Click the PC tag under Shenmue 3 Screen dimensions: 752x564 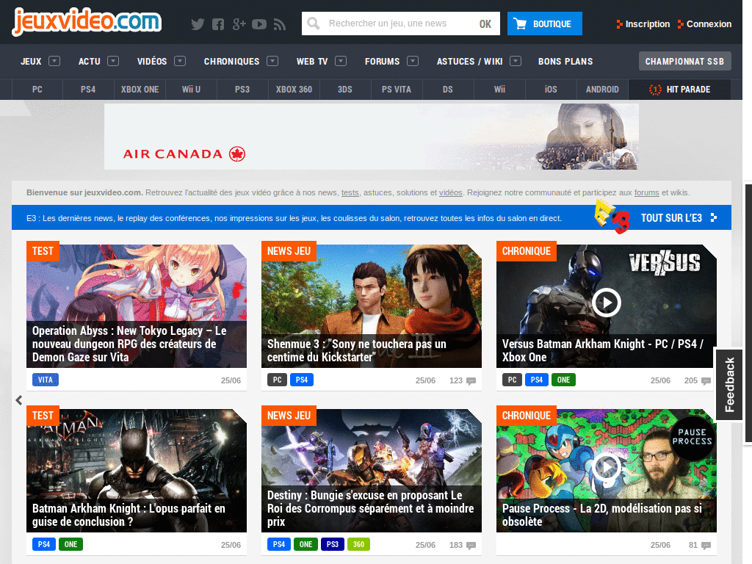click(277, 380)
